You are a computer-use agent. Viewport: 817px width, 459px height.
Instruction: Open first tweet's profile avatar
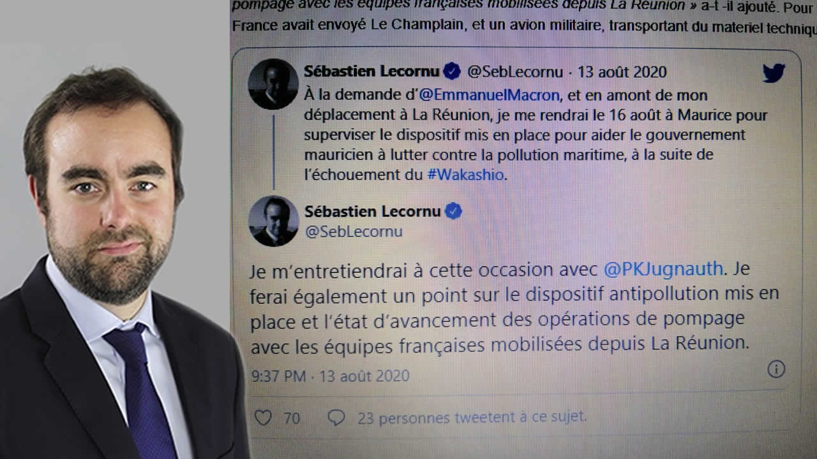[x=273, y=84]
